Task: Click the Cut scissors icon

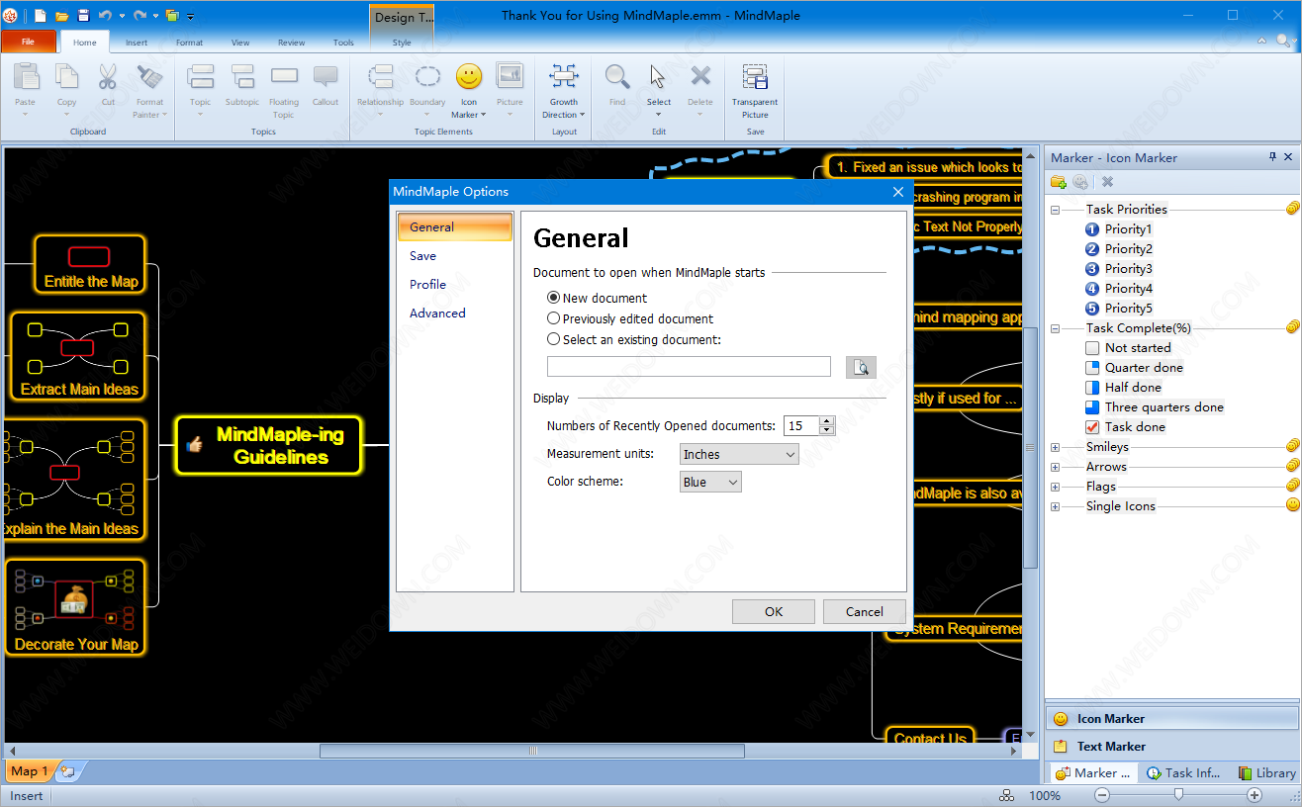Action: [108, 77]
